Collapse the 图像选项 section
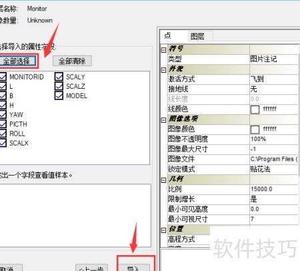The image size is (300, 271). point(163,120)
